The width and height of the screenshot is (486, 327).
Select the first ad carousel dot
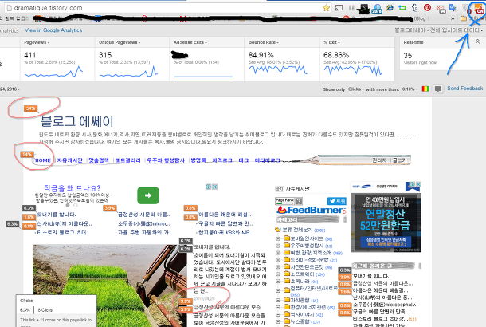(x=68, y=205)
